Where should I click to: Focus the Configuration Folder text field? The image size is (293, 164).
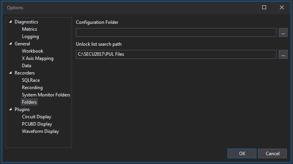[176, 33]
